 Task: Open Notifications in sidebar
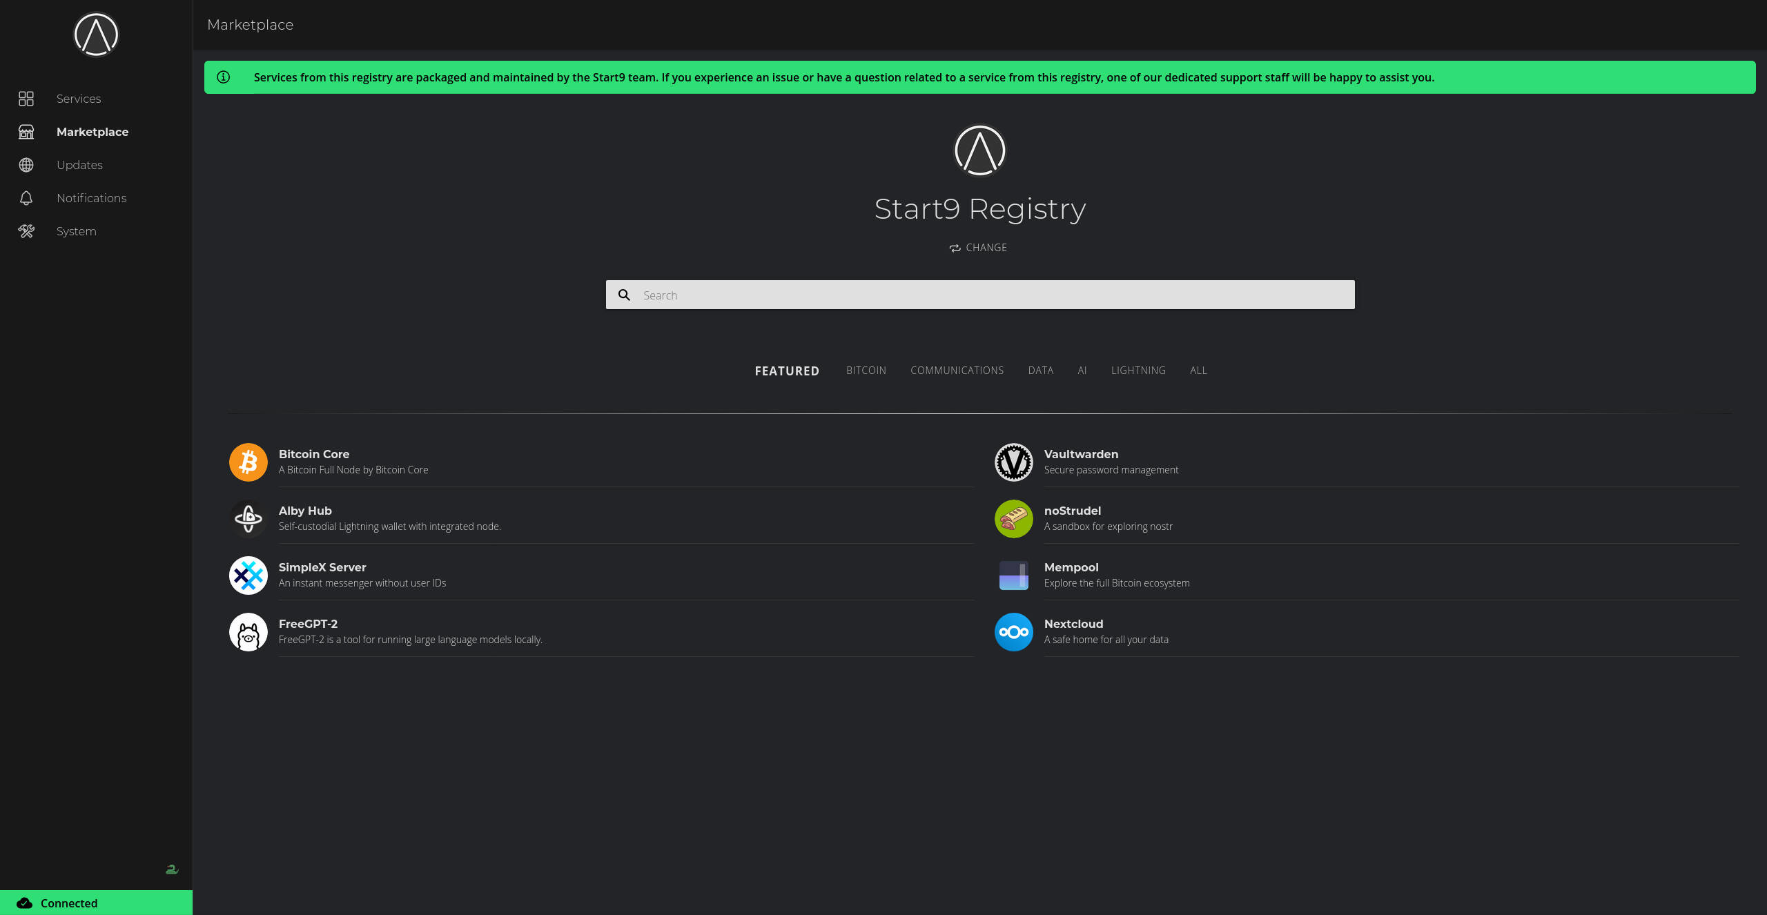click(92, 198)
